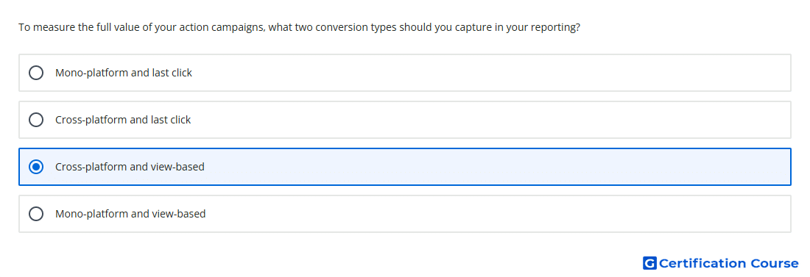Click the 'Cross-platform and view-based' label text

130,167
